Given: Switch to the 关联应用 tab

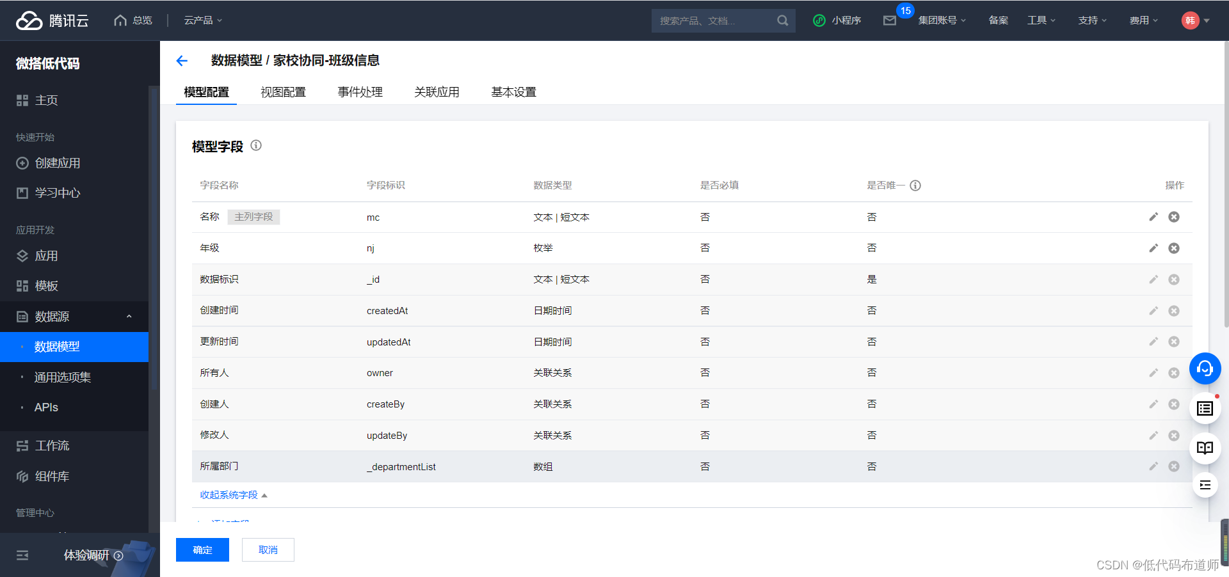Looking at the screenshot, I should click(437, 92).
